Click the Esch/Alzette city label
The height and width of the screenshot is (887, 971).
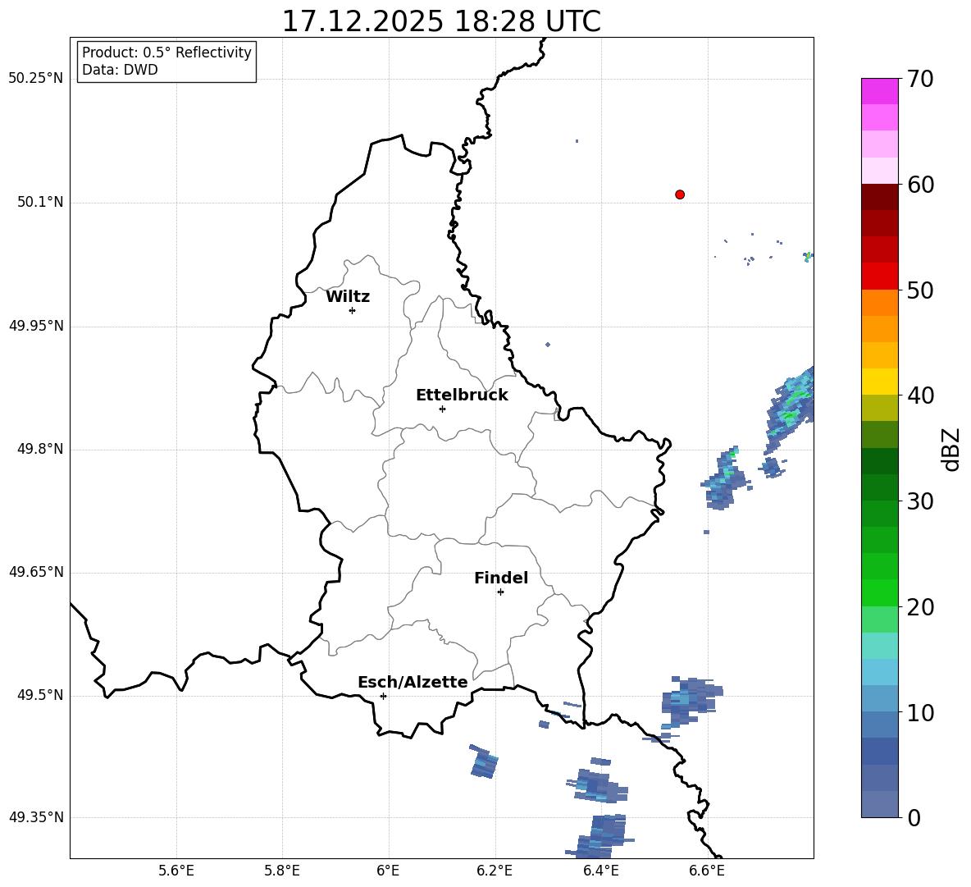coord(413,682)
